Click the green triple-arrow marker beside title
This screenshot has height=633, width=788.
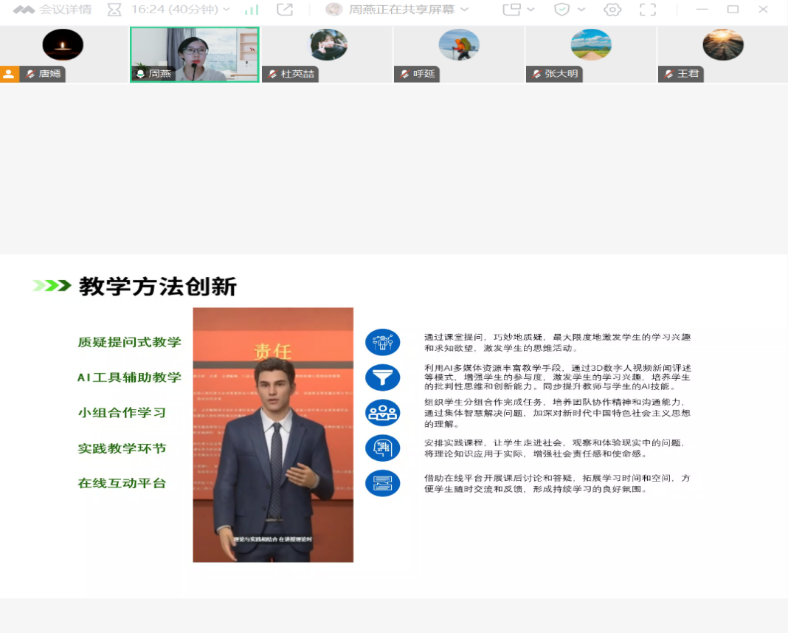[51, 286]
